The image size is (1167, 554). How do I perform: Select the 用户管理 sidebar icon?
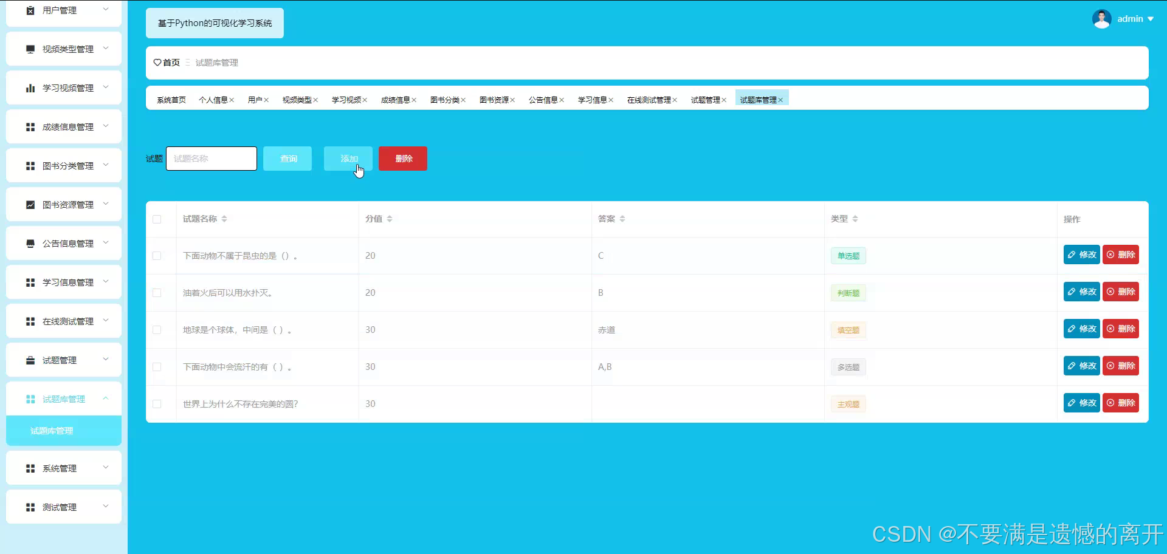pyautogui.click(x=30, y=10)
